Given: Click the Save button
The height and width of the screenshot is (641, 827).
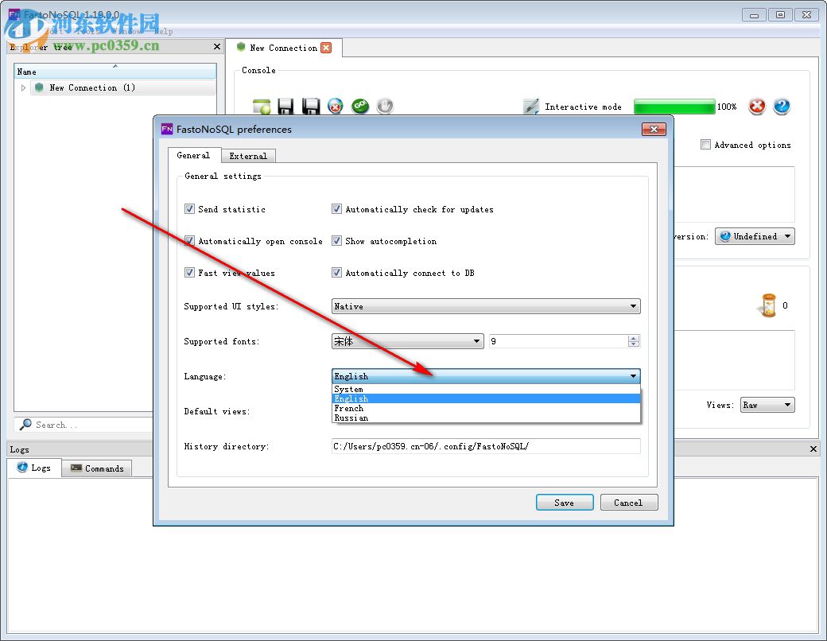Looking at the screenshot, I should coord(565,503).
